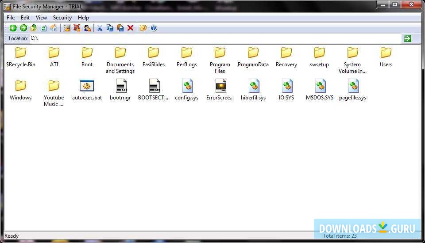
Task: Paste item using clipboard icon
Action: pos(120,28)
